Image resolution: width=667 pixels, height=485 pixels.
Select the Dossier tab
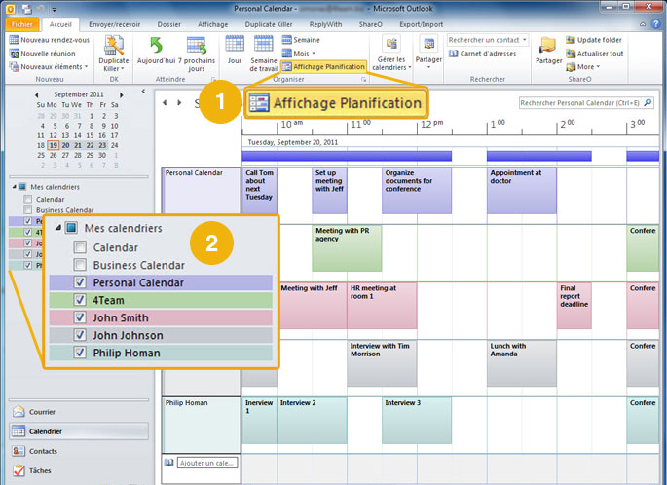pyautogui.click(x=168, y=24)
